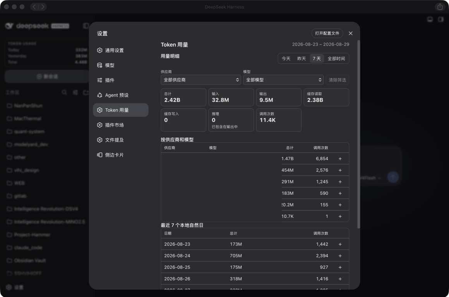The height and width of the screenshot is (297, 449).
Task: Click the share icon in the title bar
Action: click(440, 7)
